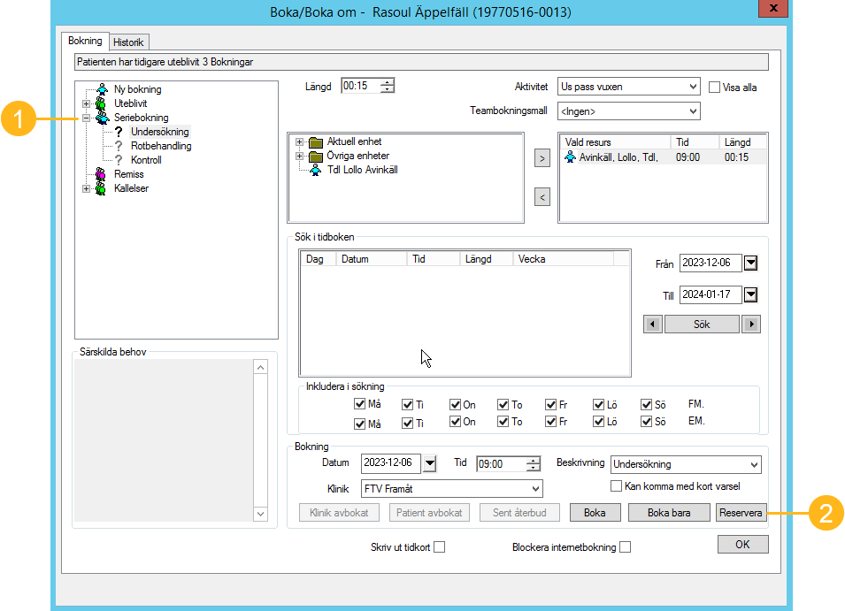
Task: Switch to the Historik tab
Action: click(130, 42)
